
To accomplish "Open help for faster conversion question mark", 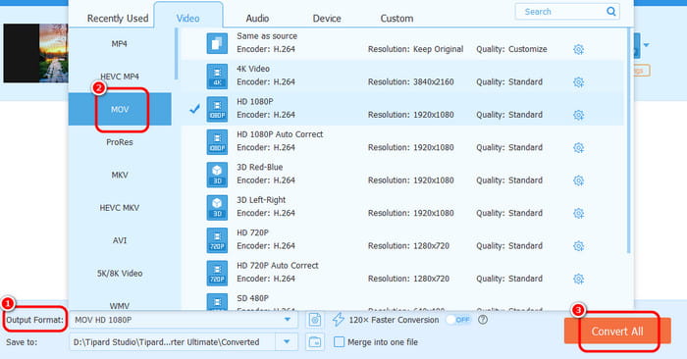I will coord(483,320).
